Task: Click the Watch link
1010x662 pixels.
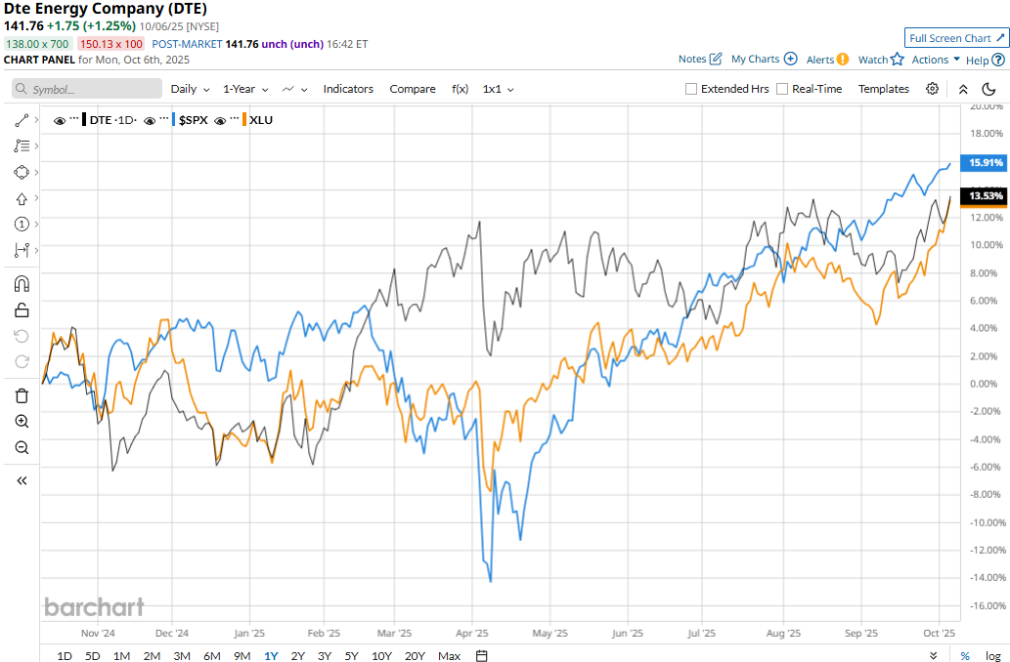Action: [873, 60]
